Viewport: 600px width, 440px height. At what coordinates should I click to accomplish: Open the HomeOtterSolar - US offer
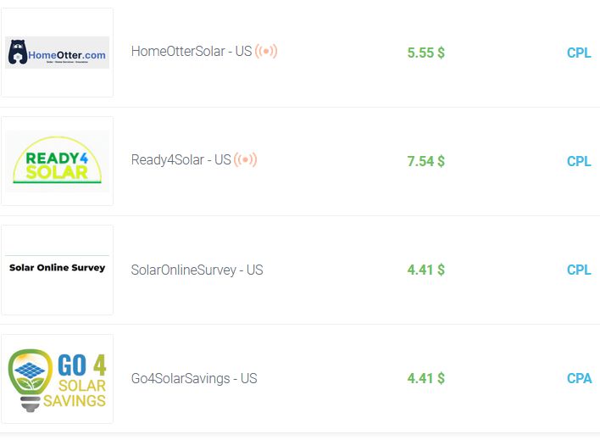point(191,52)
